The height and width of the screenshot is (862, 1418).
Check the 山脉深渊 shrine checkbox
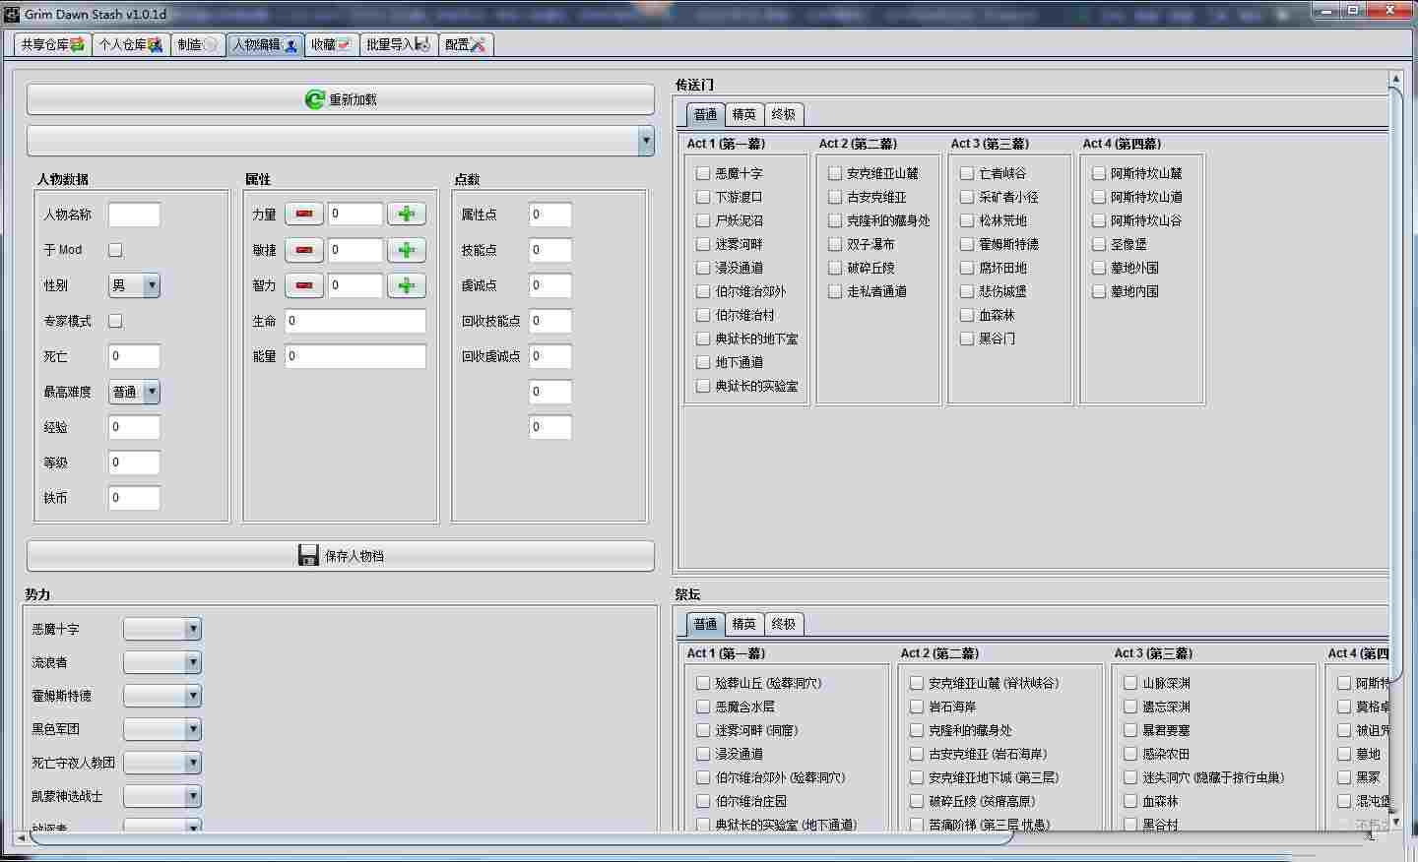(x=1130, y=683)
